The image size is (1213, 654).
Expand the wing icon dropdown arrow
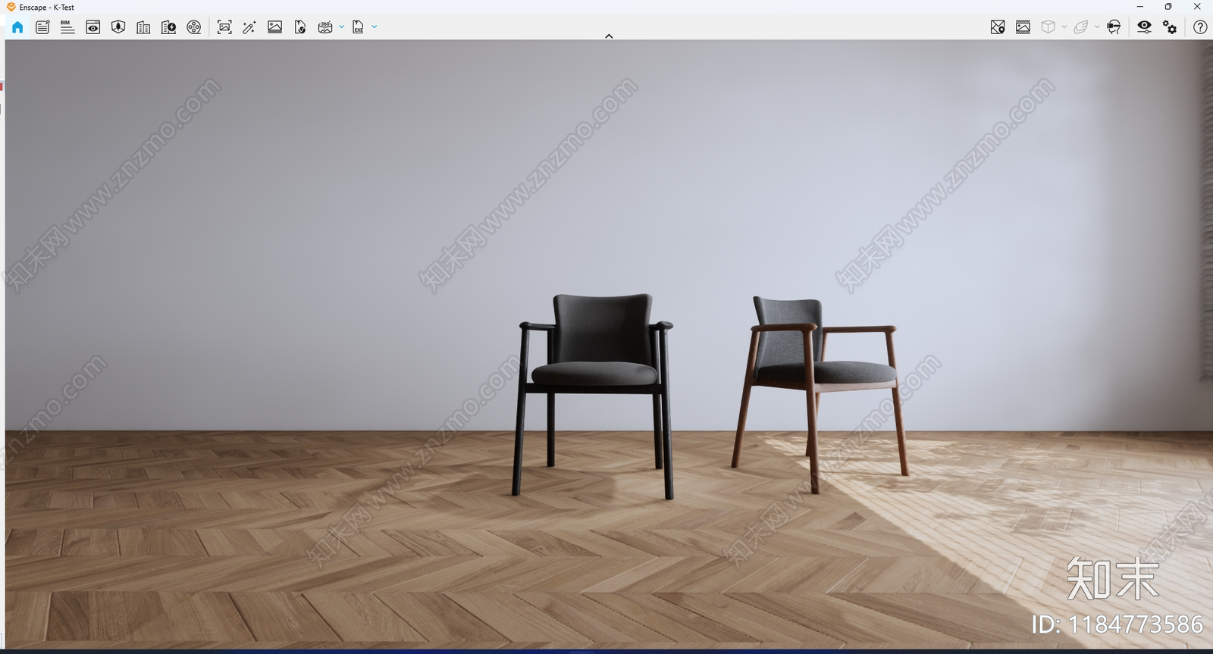pos(1097,27)
